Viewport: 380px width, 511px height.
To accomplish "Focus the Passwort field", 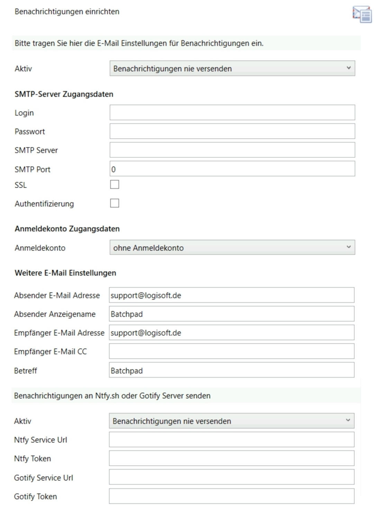I will (232, 131).
